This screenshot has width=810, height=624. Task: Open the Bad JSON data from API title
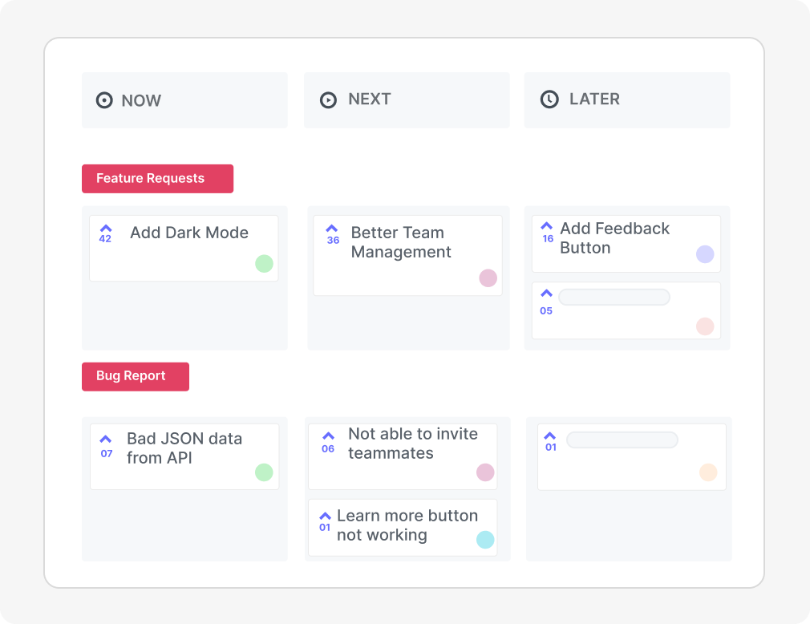coord(184,448)
